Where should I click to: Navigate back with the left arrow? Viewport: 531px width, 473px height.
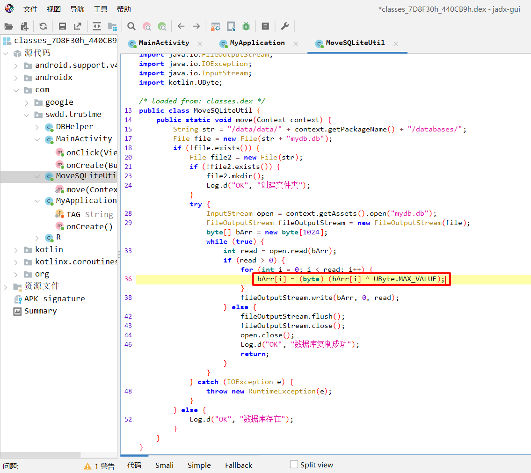click(181, 26)
